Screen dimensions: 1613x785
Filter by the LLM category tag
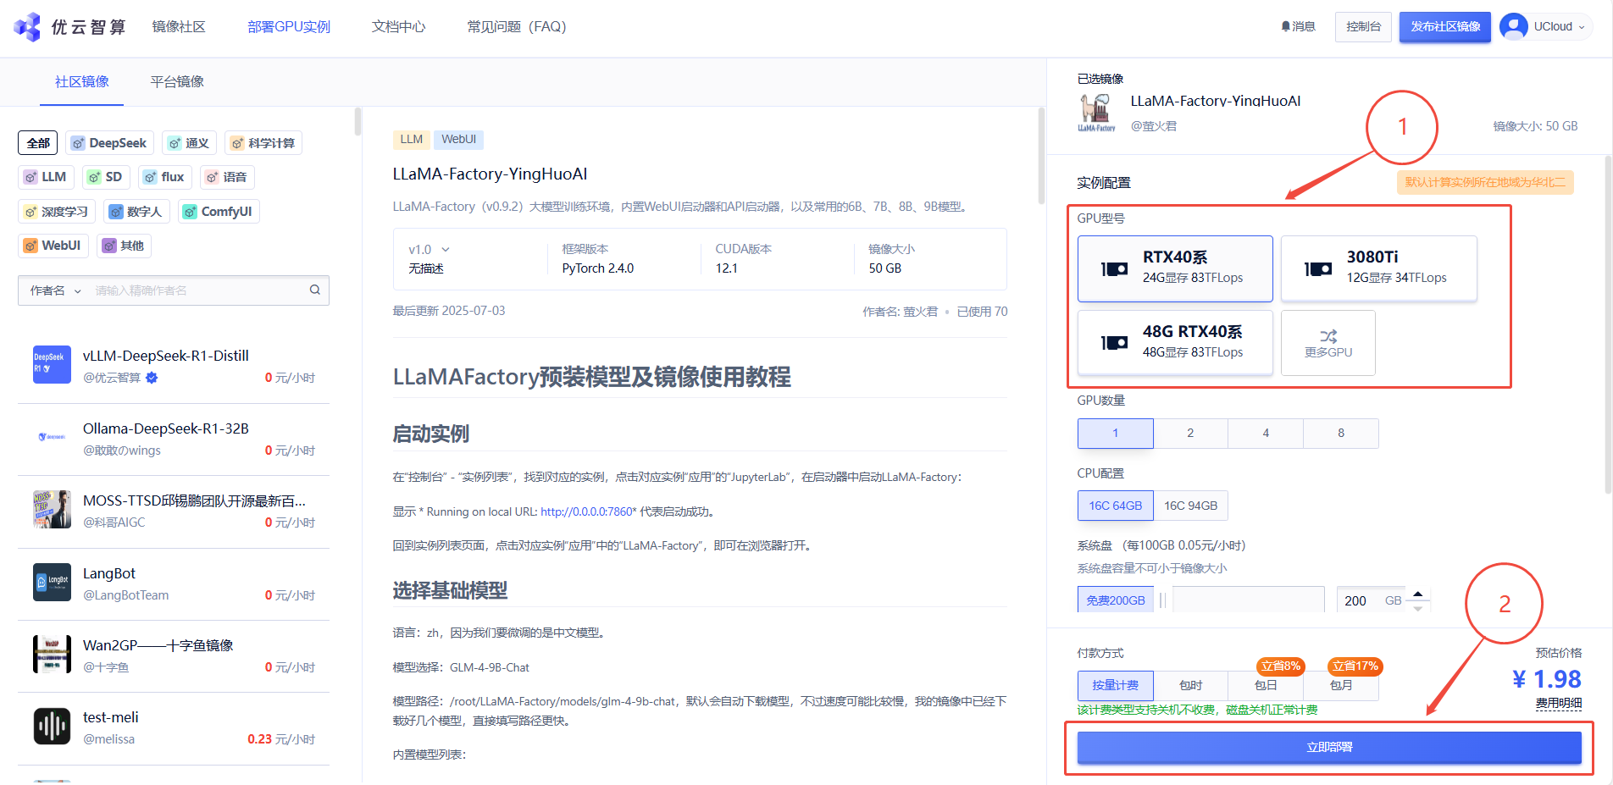pyautogui.click(x=46, y=177)
